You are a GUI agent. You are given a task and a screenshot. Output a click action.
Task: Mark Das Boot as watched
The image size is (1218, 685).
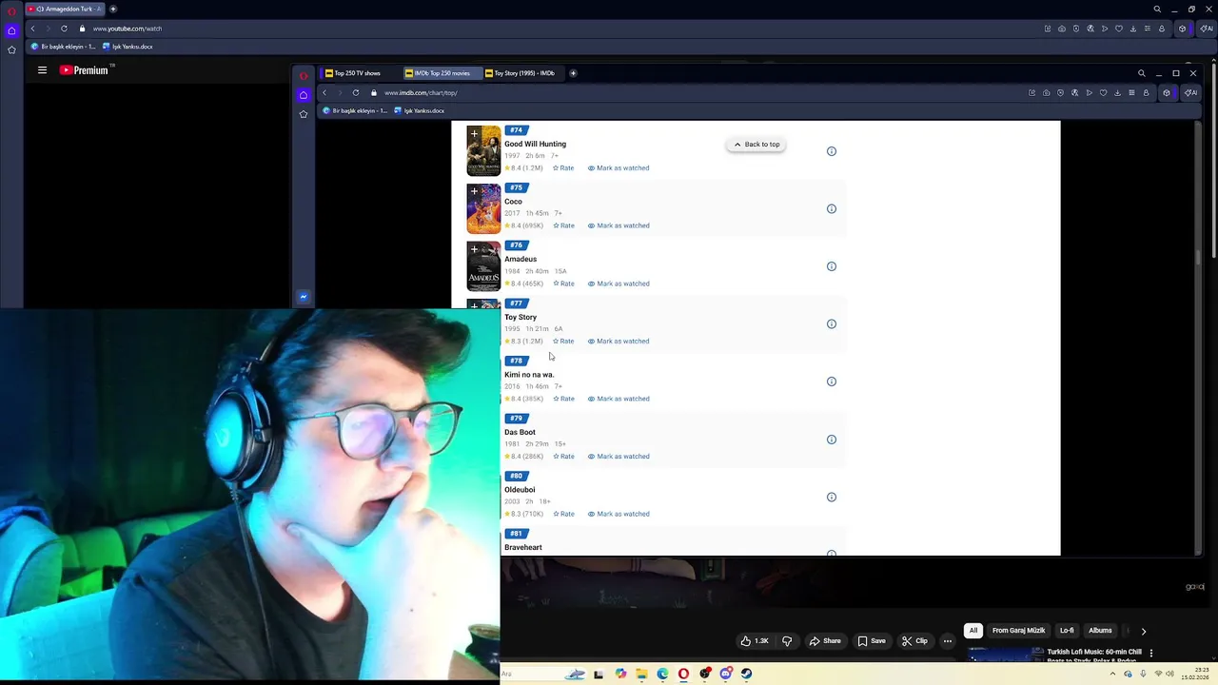(x=619, y=457)
